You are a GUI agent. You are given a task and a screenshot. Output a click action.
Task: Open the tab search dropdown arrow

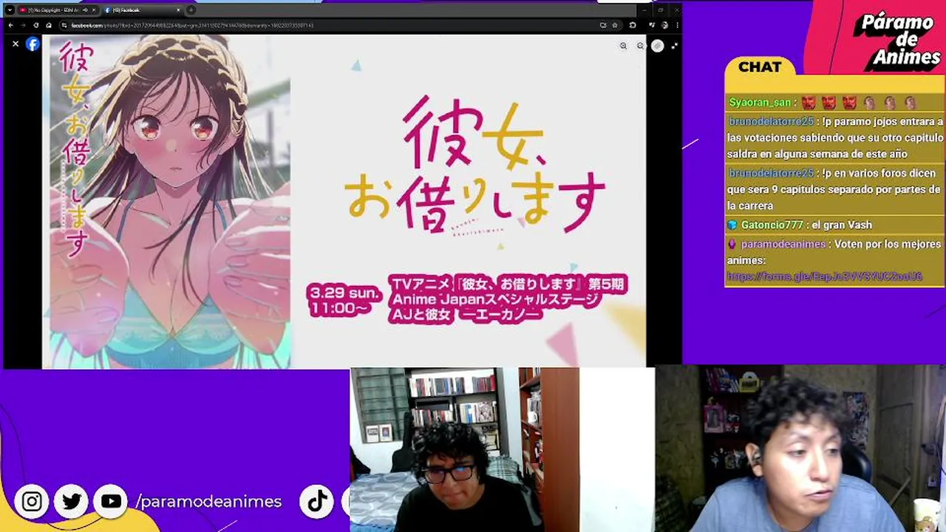coord(10,10)
